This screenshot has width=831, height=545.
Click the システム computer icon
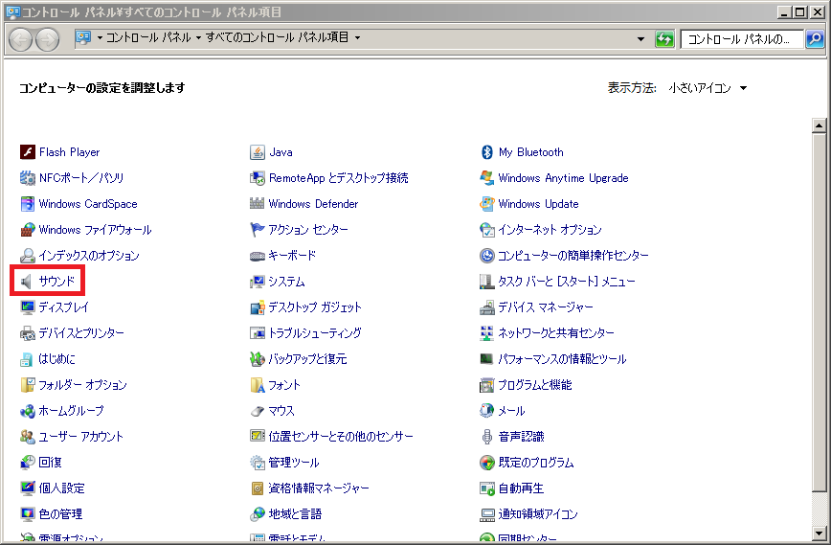[257, 282]
